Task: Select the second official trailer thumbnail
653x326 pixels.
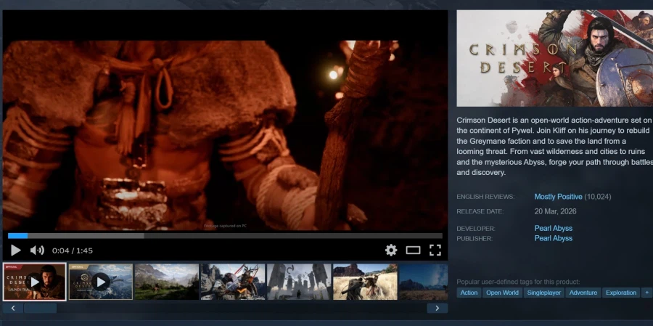Action: 100,282
